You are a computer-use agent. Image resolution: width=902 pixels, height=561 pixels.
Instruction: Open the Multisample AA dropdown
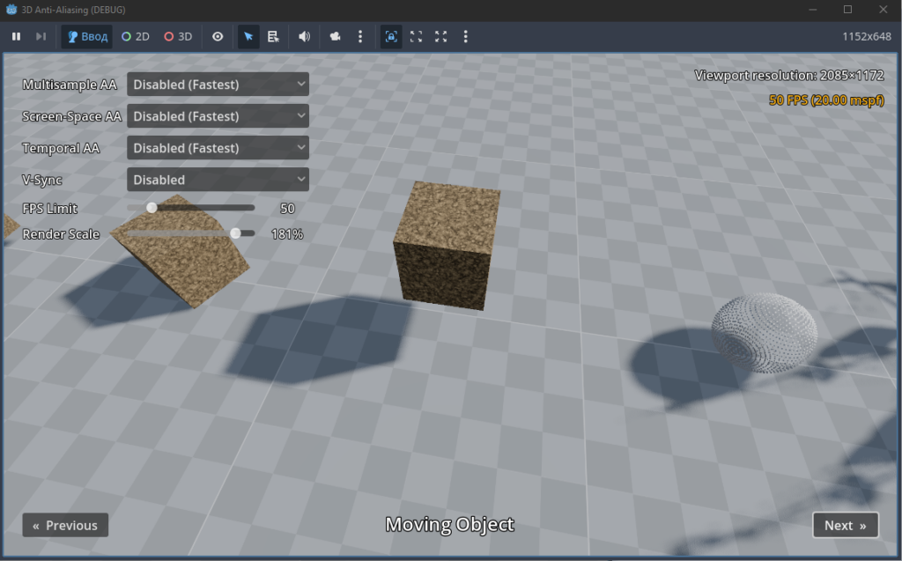[218, 85]
